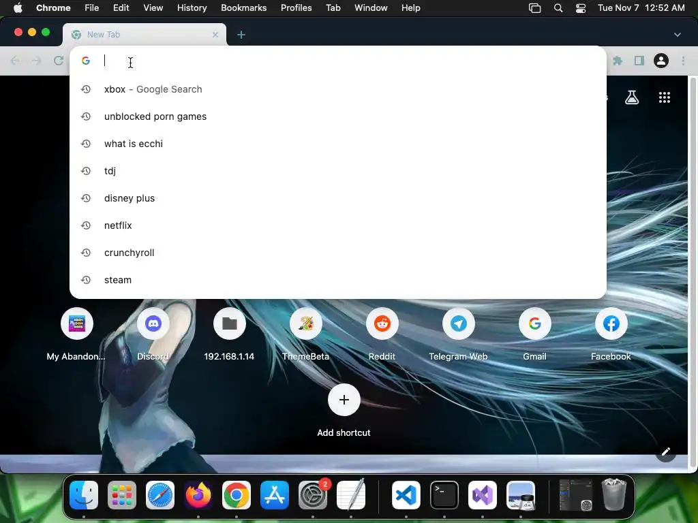Open the Trash in the dock
Screen dimensions: 698x523
click(614, 494)
